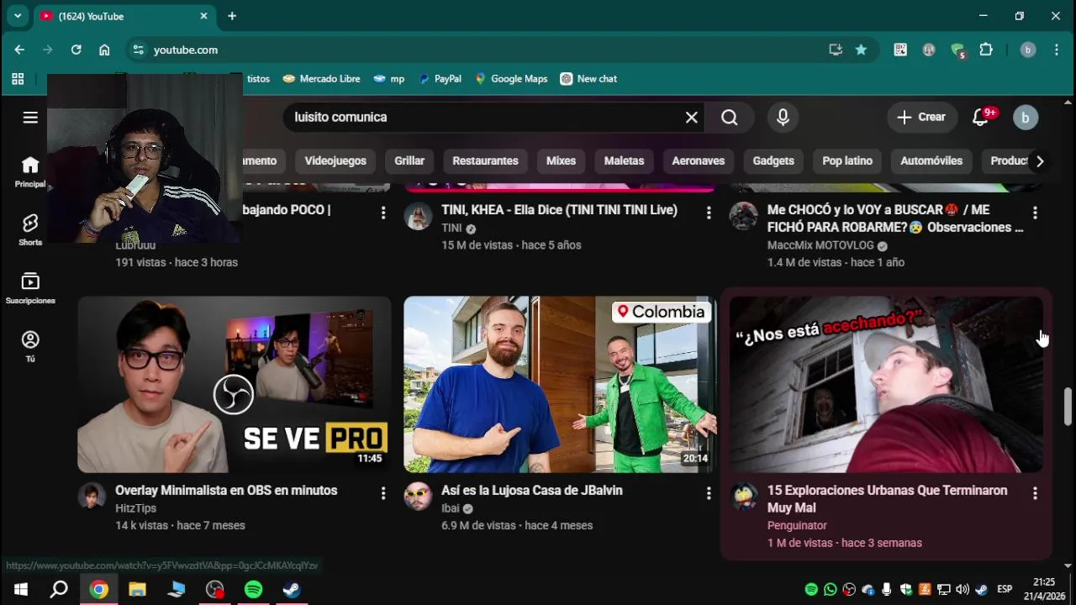The image size is (1076, 605).
Task: Filter by the Gadgets chip
Action: coord(773,161)
